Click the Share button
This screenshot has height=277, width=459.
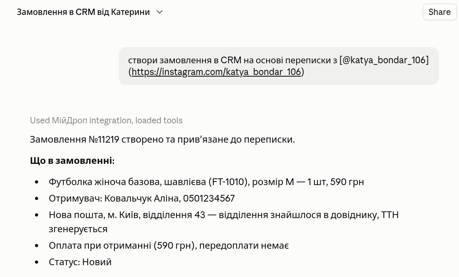[x=439, y=12]
